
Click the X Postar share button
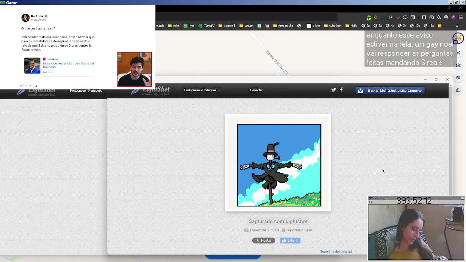[x=264, y=241]
